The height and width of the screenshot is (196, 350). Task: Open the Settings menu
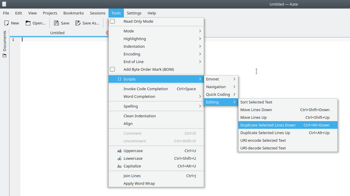[x=134, y=13]
